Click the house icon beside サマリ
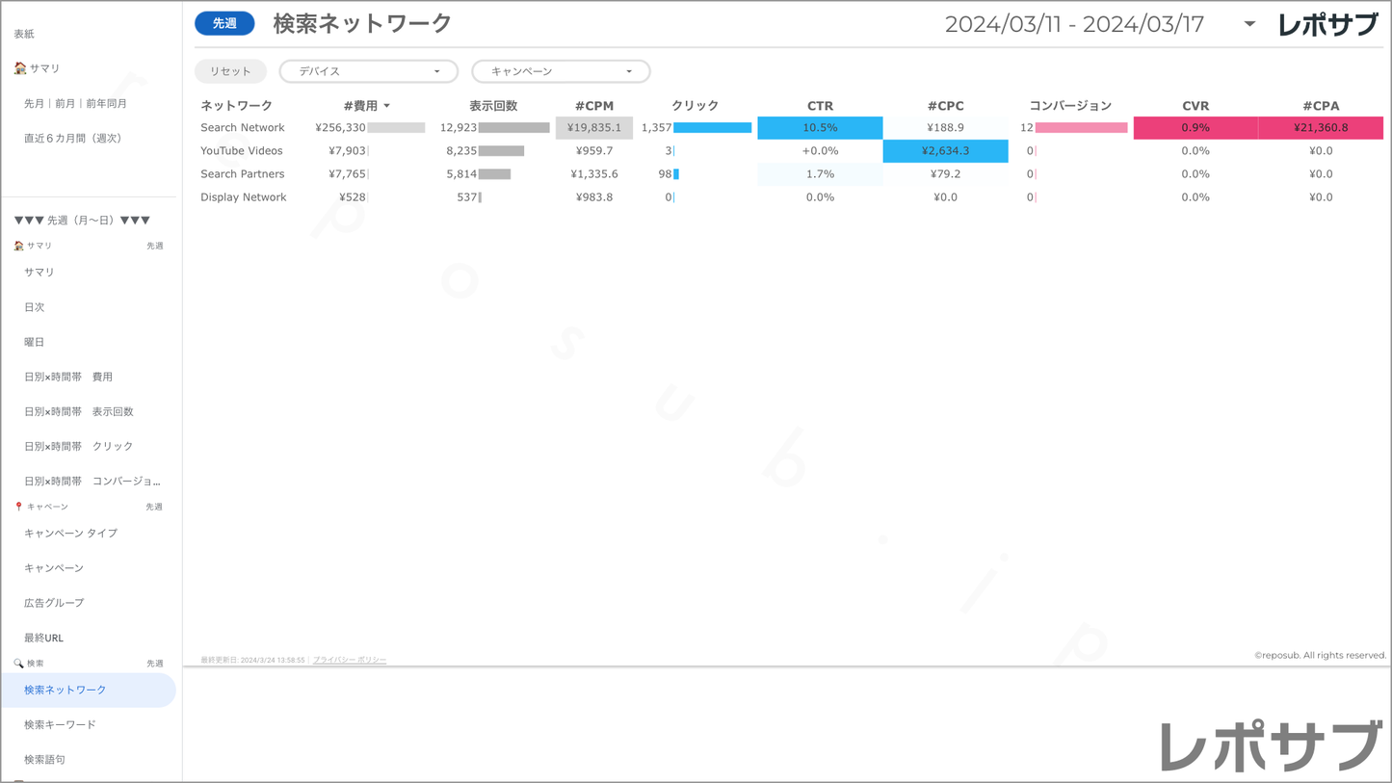 [20, 68]
